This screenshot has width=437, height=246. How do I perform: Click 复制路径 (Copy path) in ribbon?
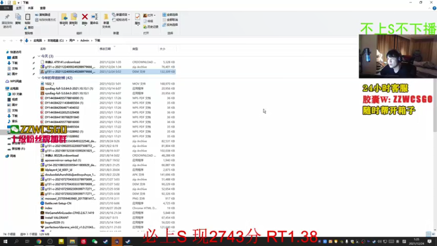point(43,15)
